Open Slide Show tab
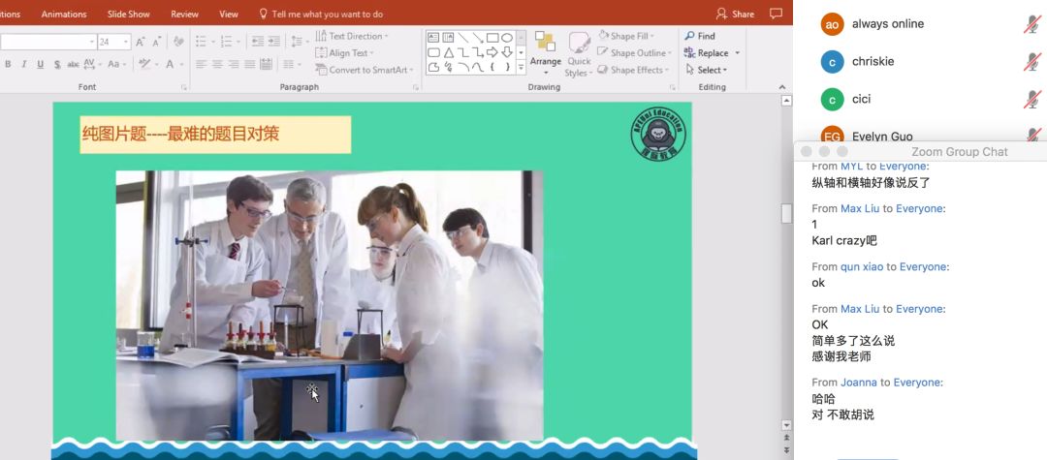Viewport: 1047px width, 460px height. click(x=129, y=14)
